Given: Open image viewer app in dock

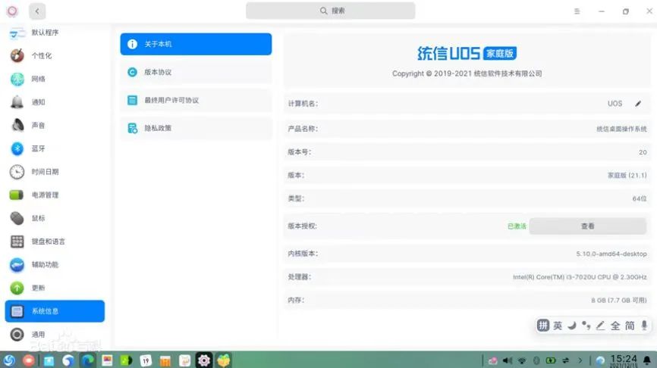Looking at the screenshot, I should [x=107, y=360].
